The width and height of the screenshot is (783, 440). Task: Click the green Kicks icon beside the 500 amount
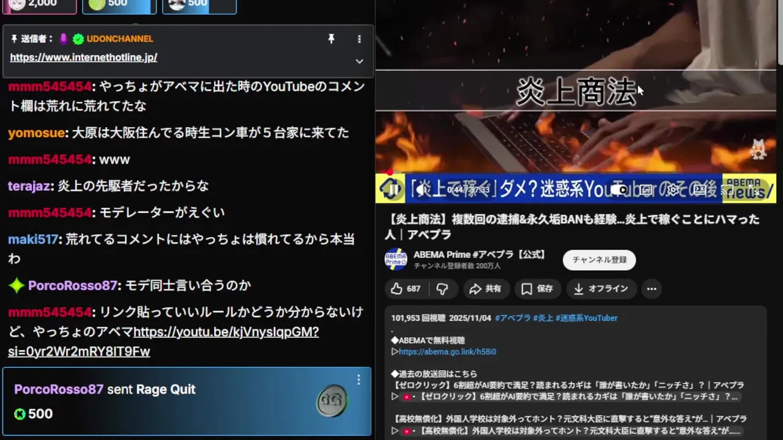tap(20, 414)
